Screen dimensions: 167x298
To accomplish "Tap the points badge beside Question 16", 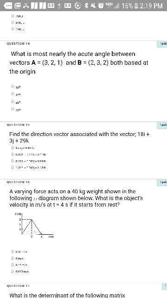I will (162, 182).
